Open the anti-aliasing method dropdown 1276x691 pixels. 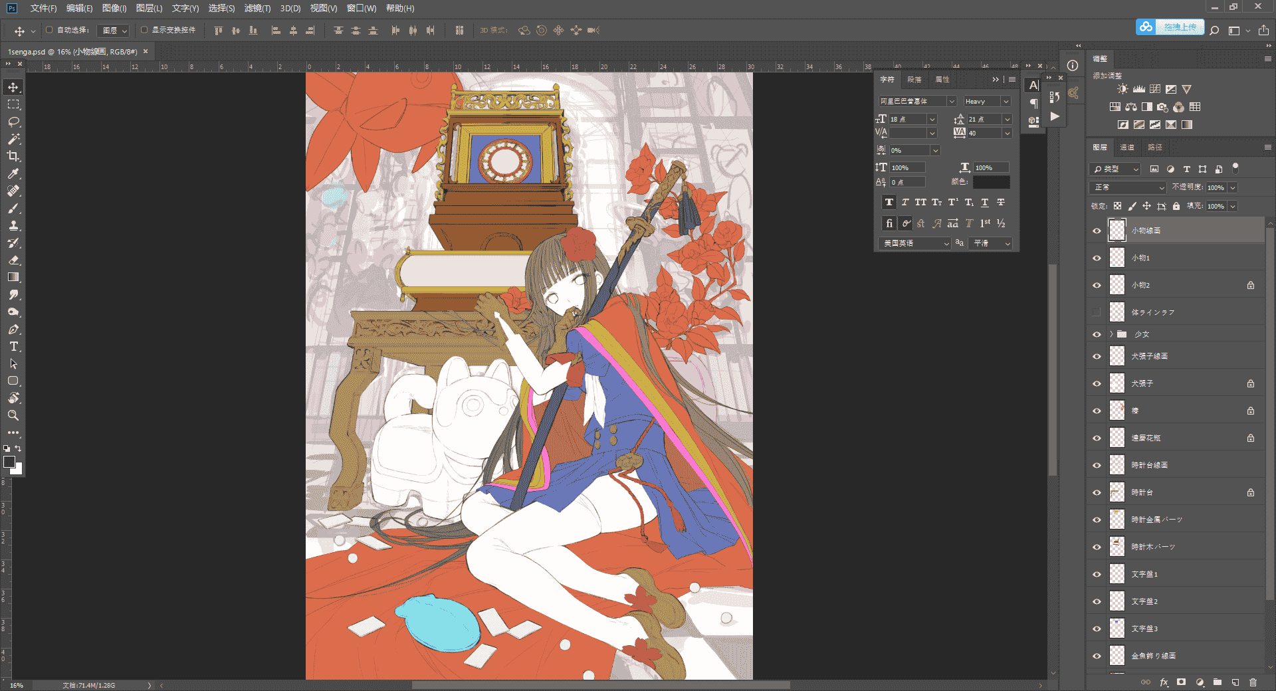(x=990, y=244)
